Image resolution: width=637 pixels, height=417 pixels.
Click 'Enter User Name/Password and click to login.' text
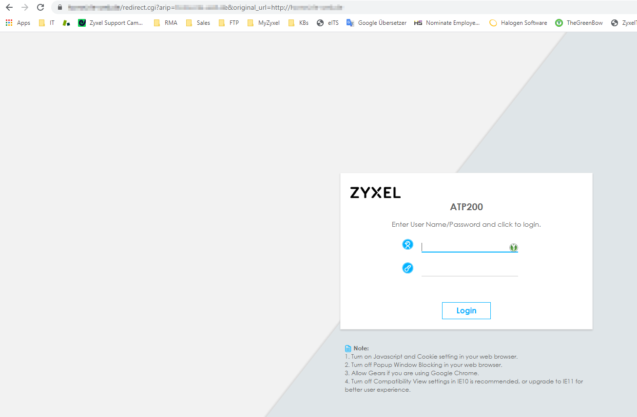[x=466, y=225]
